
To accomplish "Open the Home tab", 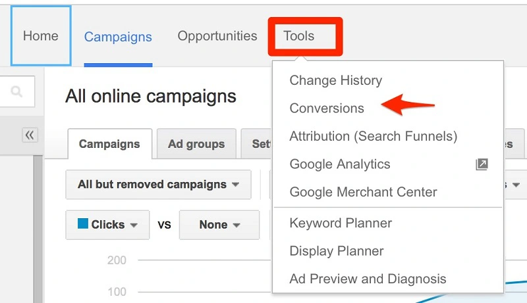I will [41, 36].
